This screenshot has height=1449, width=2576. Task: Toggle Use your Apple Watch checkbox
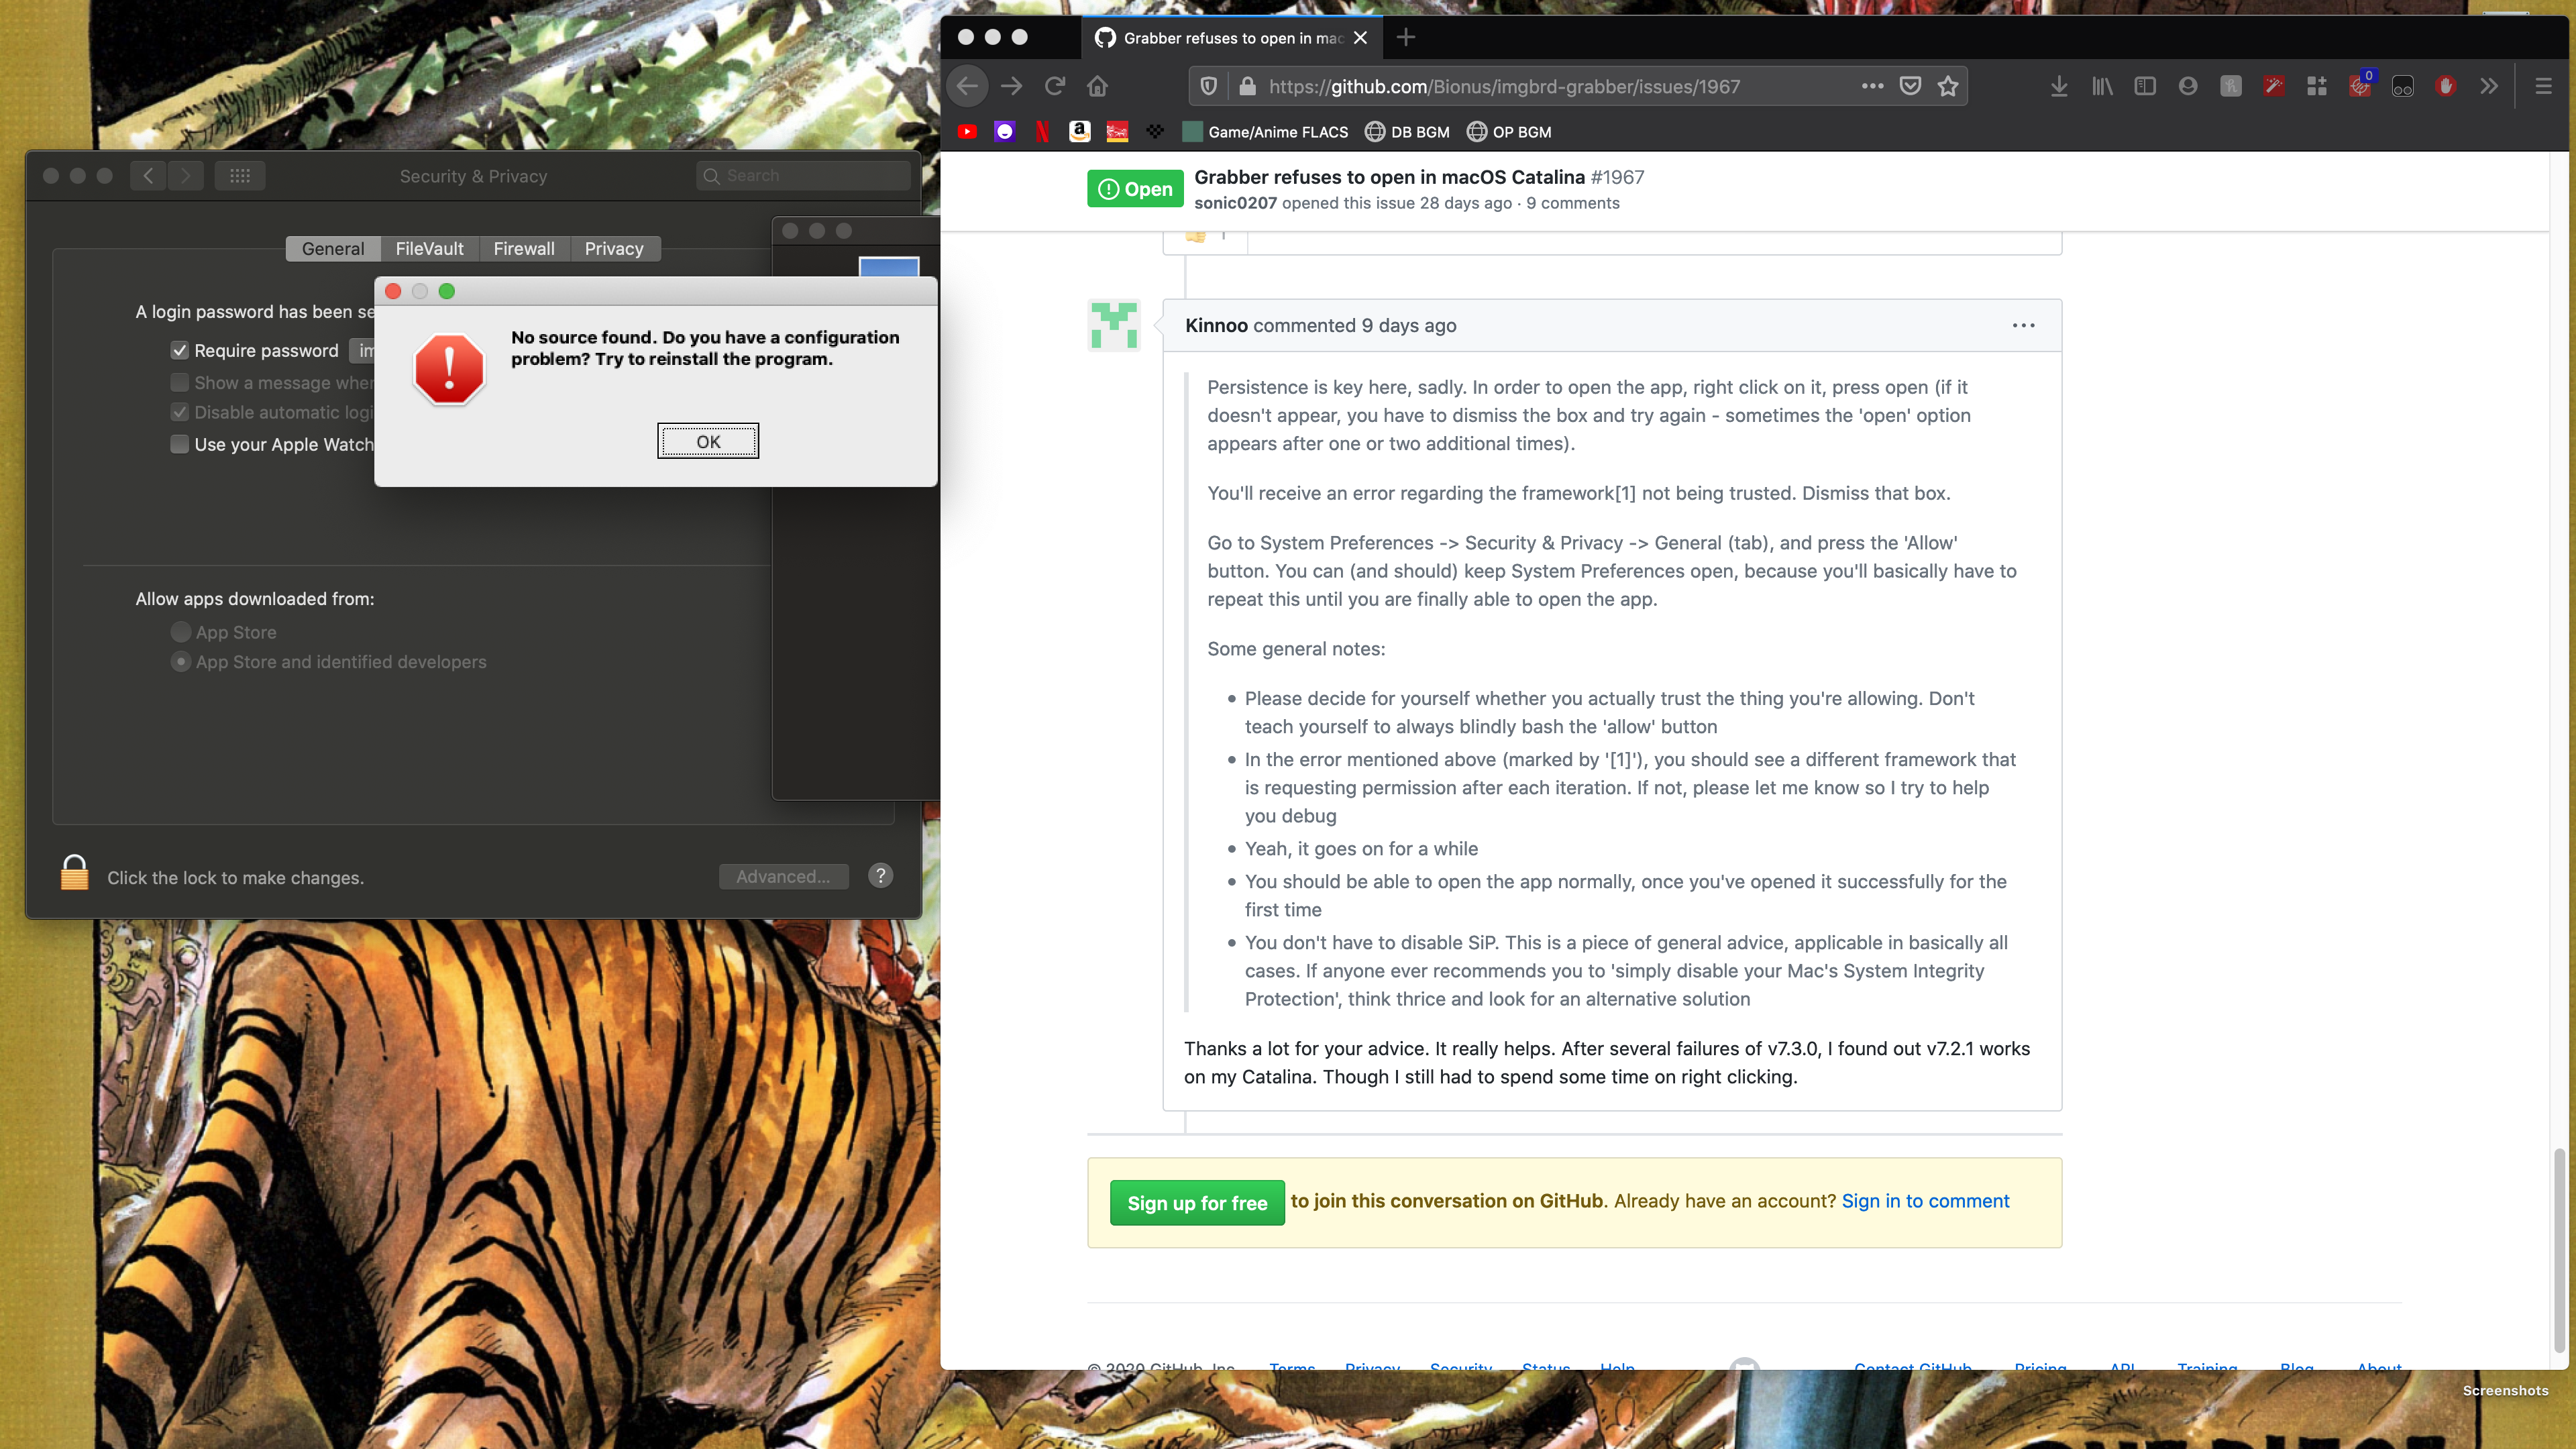pos(180,444)
